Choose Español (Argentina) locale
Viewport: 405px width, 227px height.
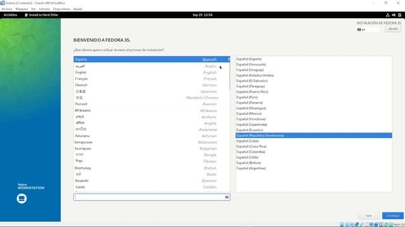pyautogui.click(x=314, y=168)
